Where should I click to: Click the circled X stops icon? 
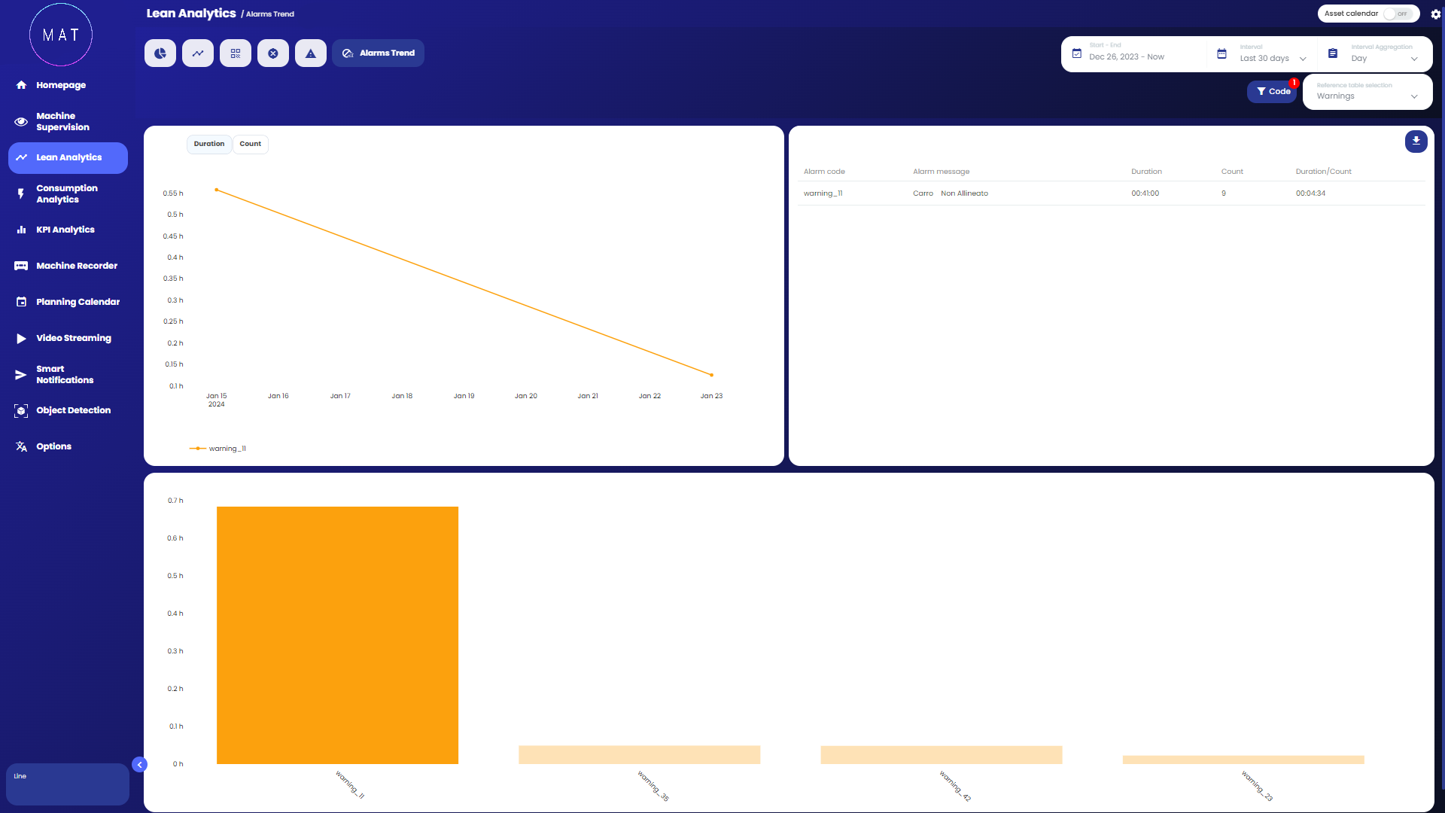point(273,53)
